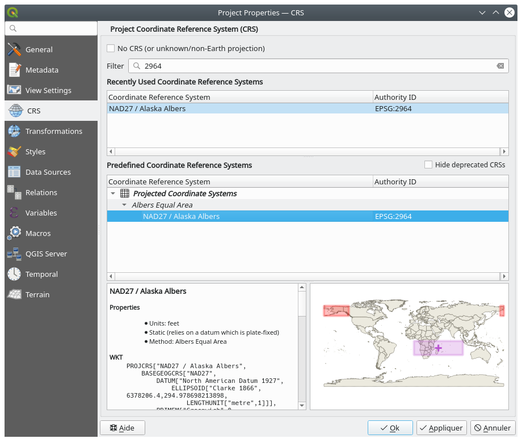Enable the No CRS checkbox
The image size is (522, 447).
click(111, 49)
